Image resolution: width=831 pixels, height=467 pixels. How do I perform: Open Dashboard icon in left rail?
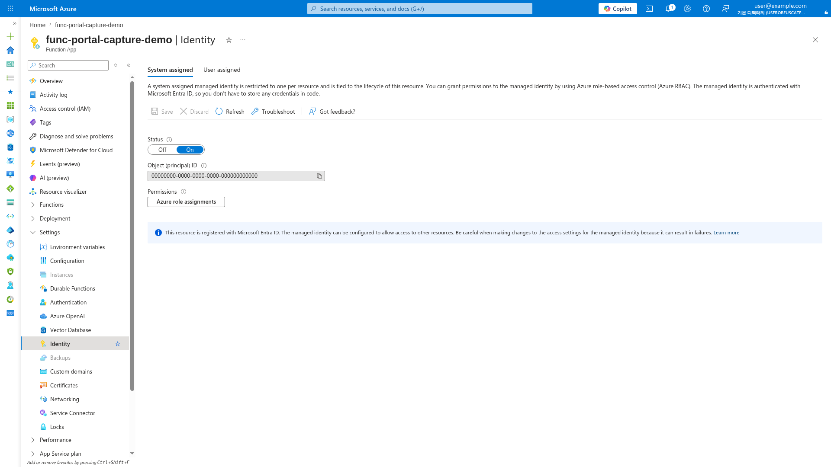point(10,64)
